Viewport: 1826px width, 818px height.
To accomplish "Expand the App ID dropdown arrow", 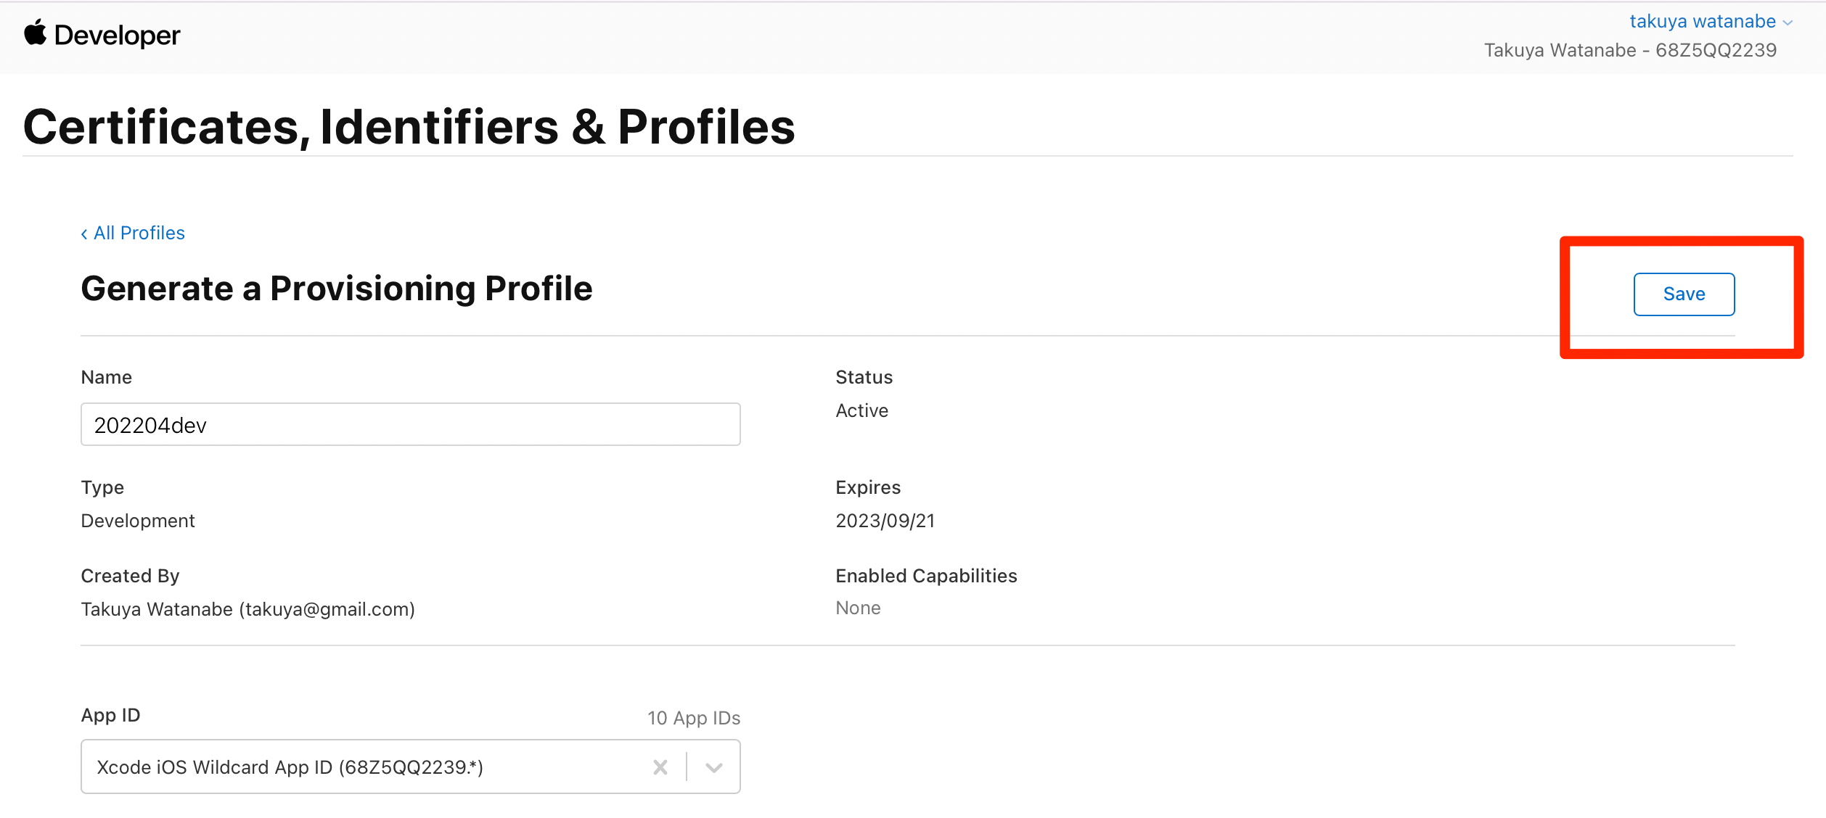I will coord(714,767).
